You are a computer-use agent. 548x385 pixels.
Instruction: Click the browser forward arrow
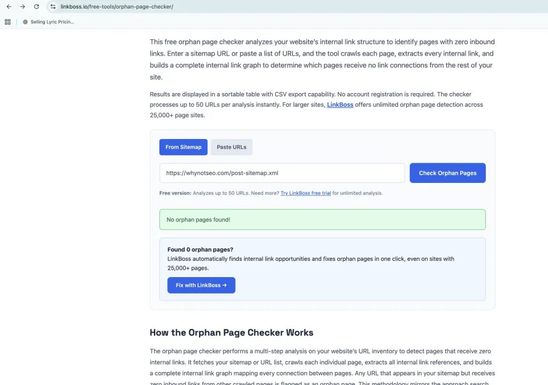[22, 6]
